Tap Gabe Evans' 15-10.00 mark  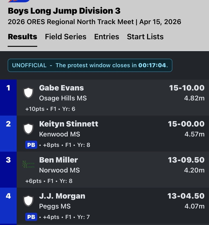tap(187, 88)
